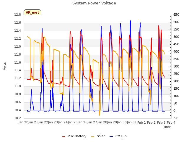Viewport: 189px width, 142px height.
Task: Click the 12.8 left axis value
Action: tap(18, 15)
